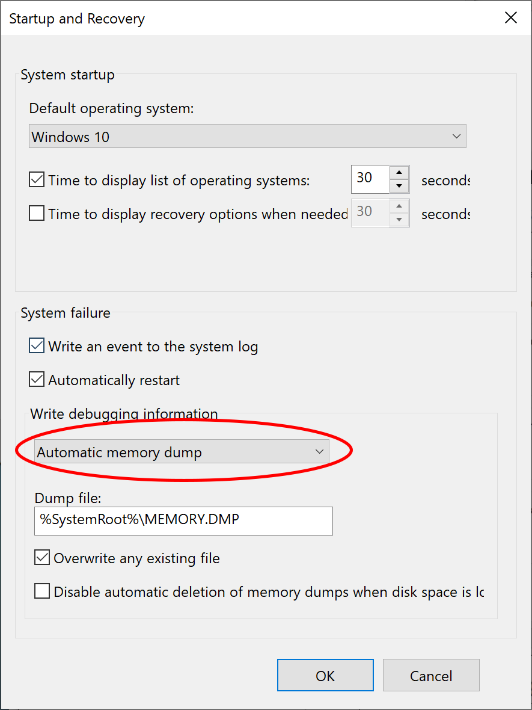Click the Dump file path text box
Image resolution: width=532 pixels, height=710 pixels.
point(183,520)
